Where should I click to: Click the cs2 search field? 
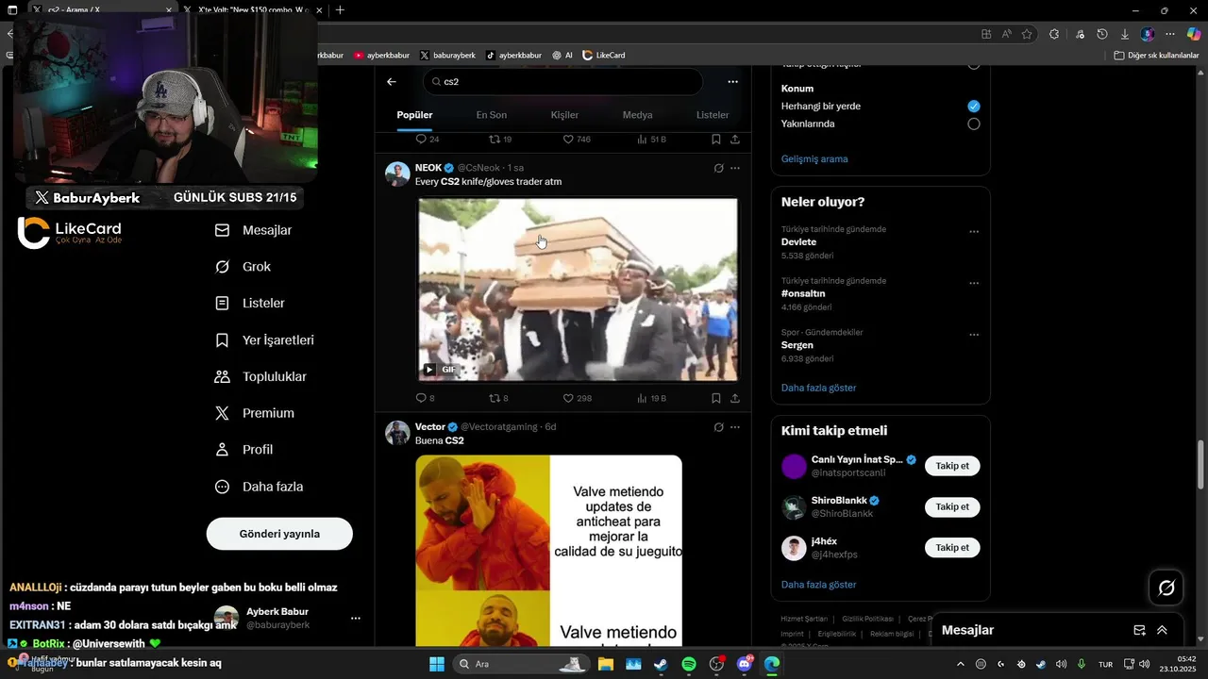click(562, 82)
